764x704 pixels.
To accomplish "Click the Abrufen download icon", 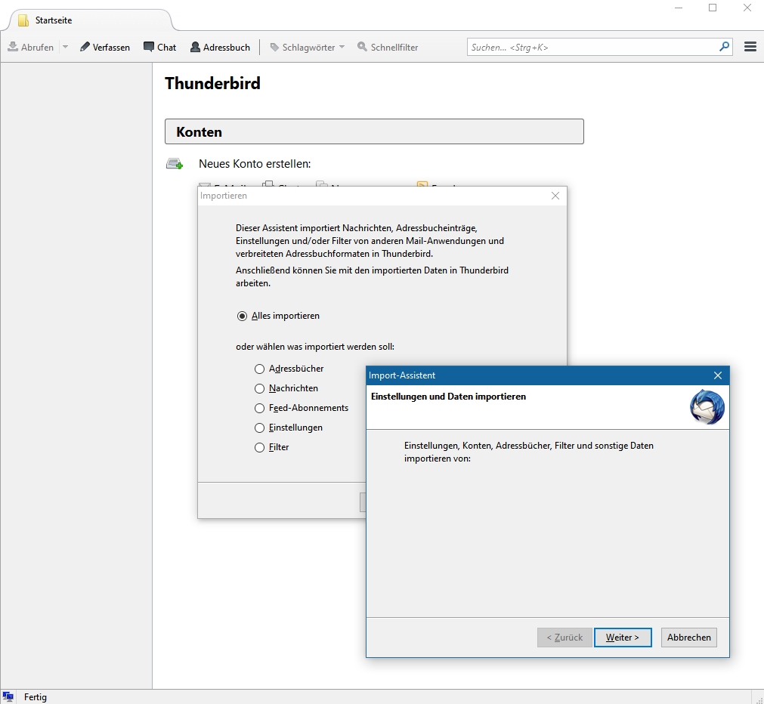I will click(13, 47).
